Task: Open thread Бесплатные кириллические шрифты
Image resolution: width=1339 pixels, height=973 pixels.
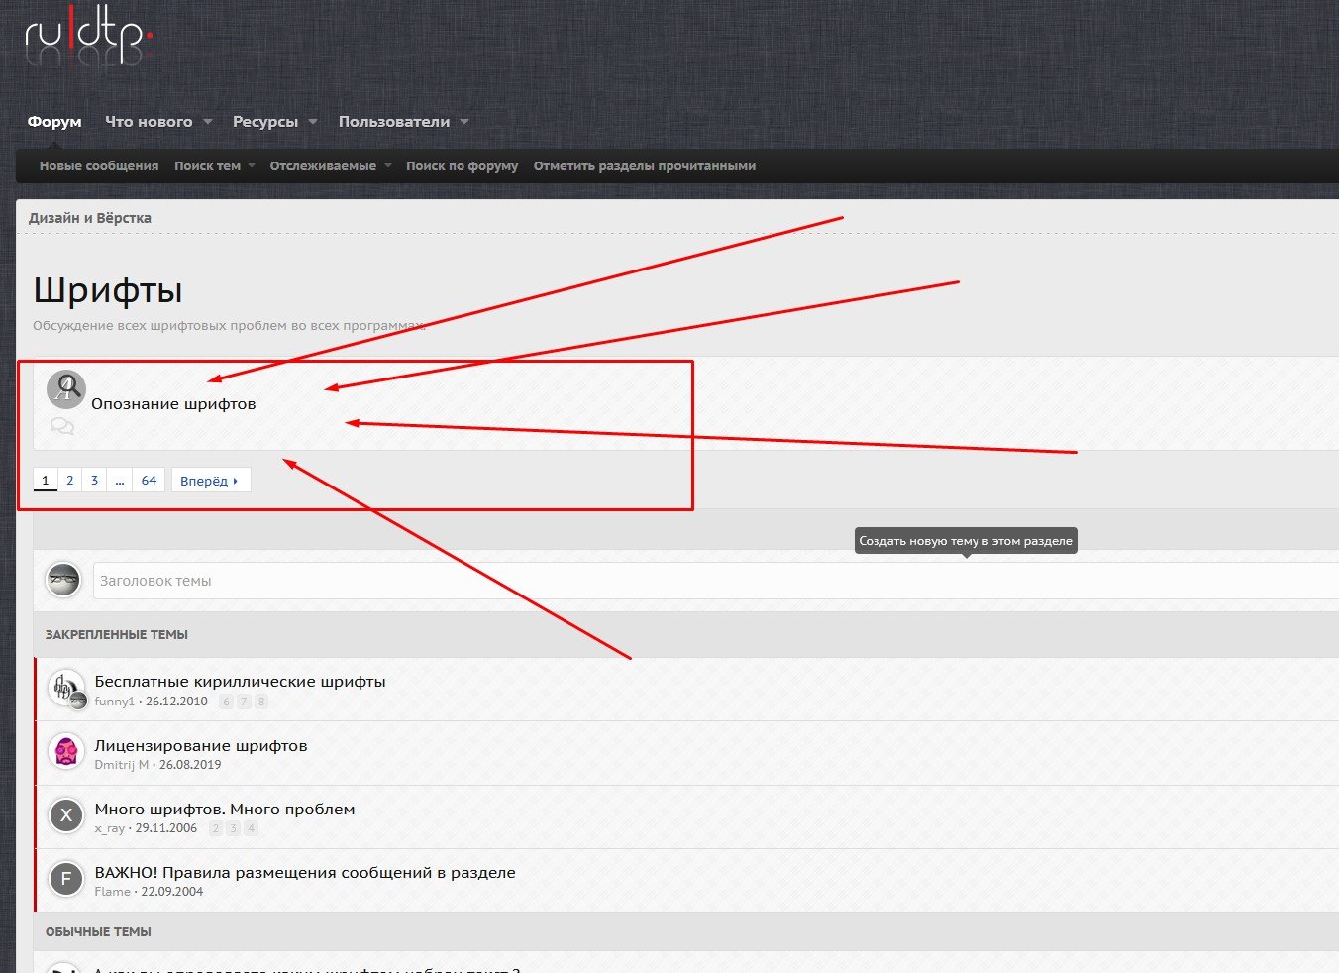Action: pos(240,682)
